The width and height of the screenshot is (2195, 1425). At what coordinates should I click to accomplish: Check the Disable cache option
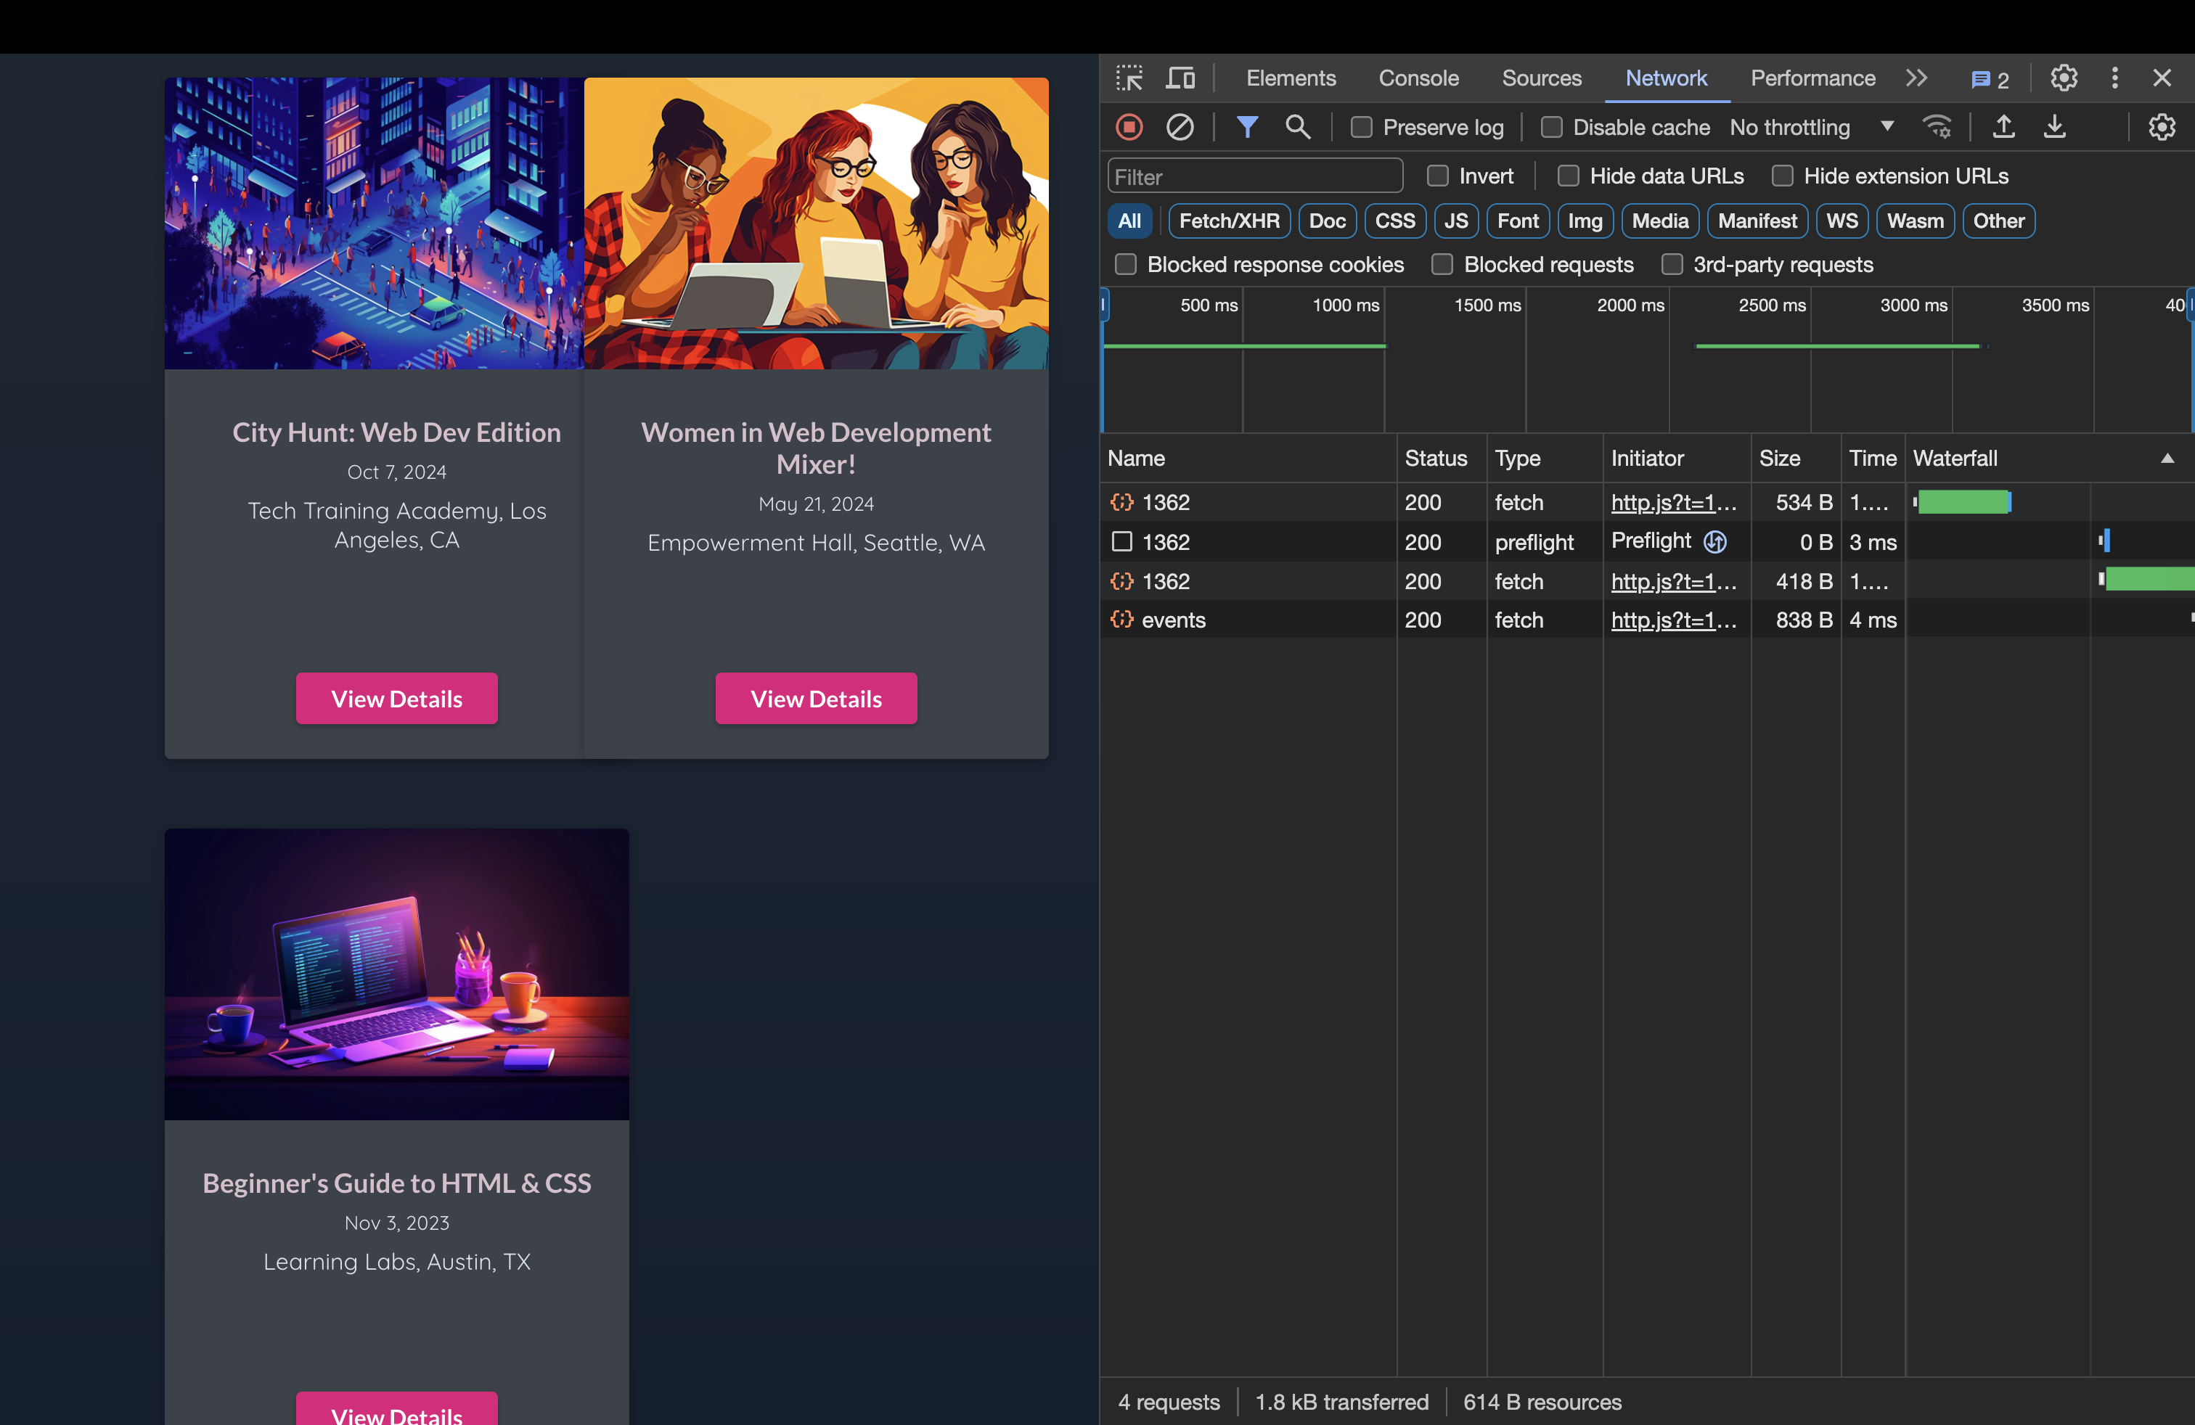[x=1551, y=127]
